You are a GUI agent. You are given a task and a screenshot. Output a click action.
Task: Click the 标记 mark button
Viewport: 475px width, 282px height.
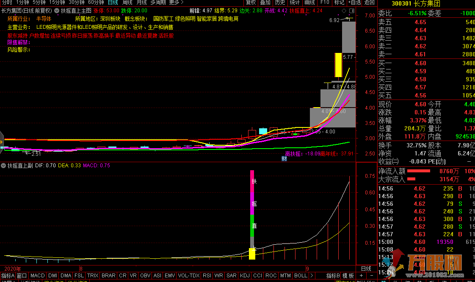339,3
